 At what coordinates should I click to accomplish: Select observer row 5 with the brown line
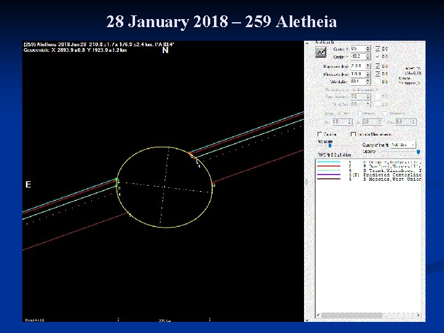point(369,179)
